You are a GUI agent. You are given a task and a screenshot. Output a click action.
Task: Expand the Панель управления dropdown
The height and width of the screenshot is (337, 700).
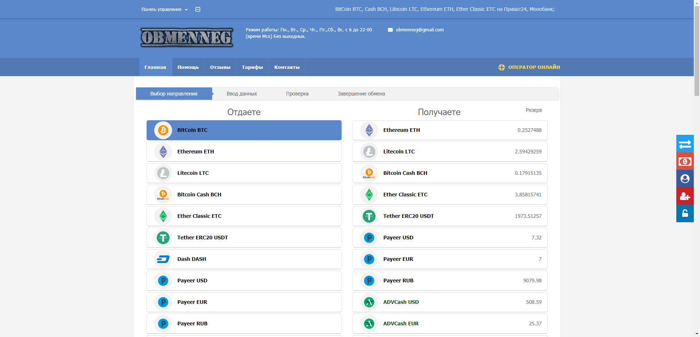164,9
